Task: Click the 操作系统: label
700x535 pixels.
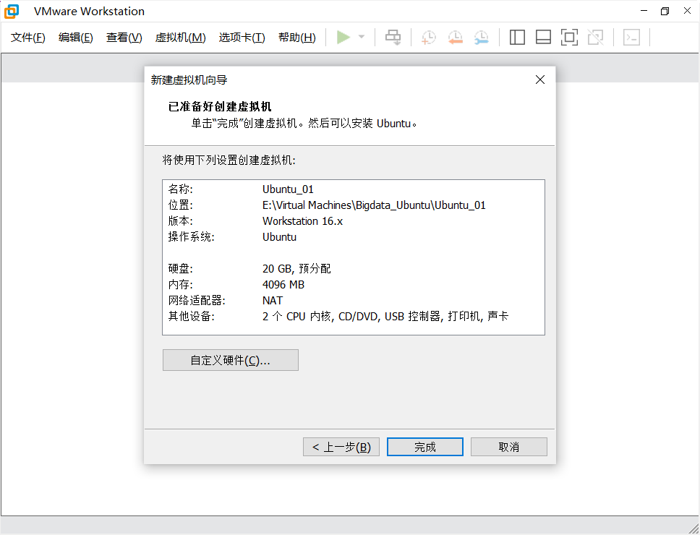Action: pyautogui.click(x=191, y=237)
